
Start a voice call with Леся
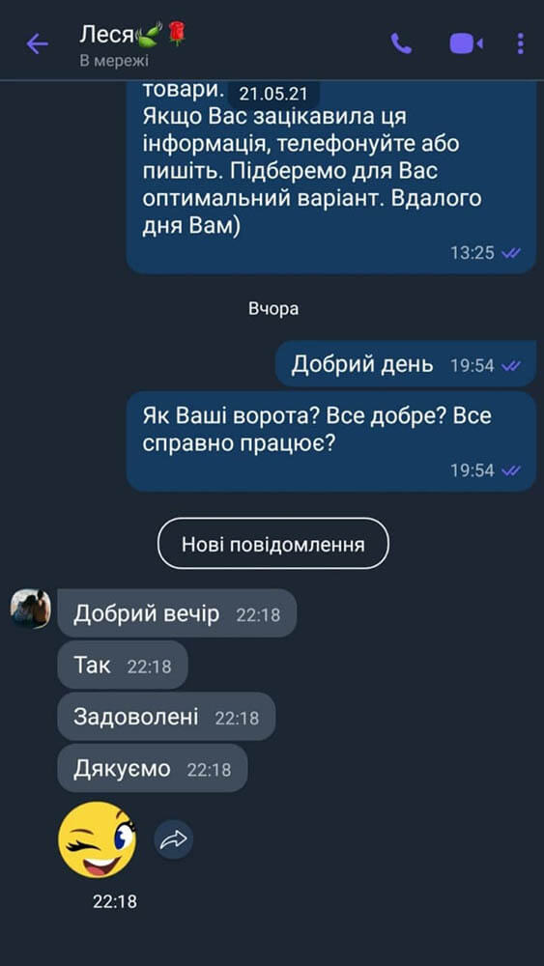coord(401,43)
